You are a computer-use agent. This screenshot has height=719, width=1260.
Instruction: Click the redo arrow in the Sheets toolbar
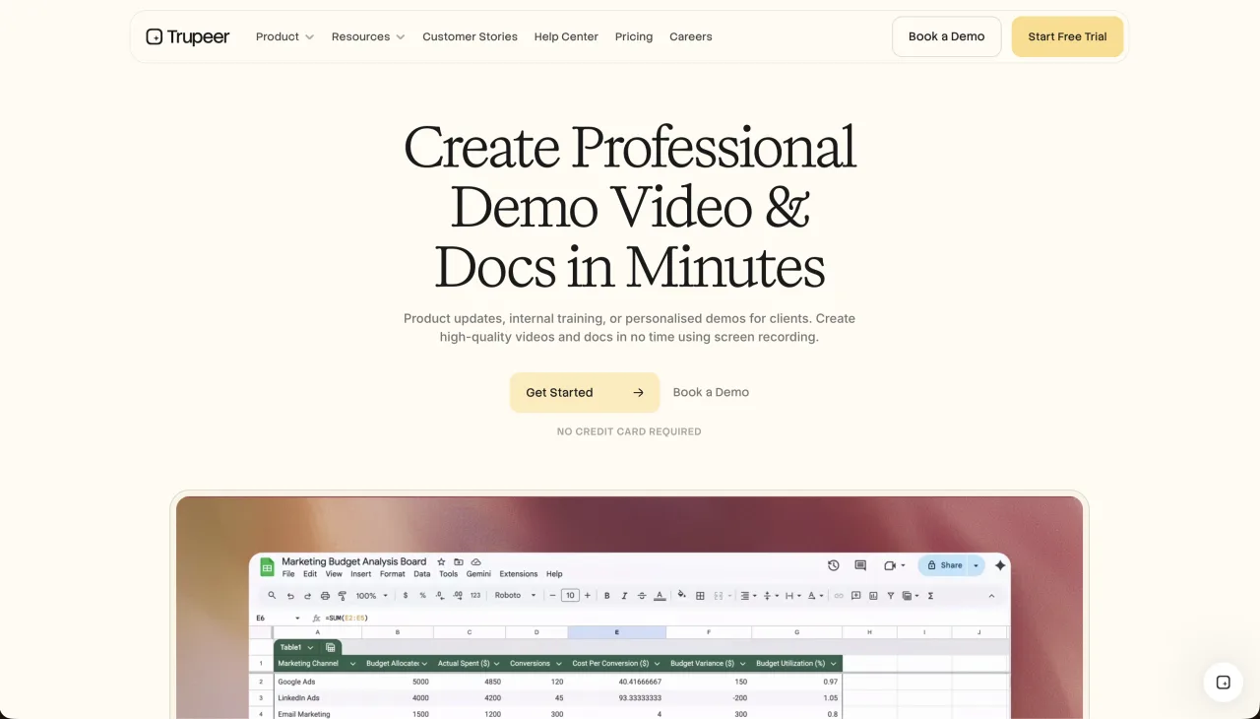point(307,596)
